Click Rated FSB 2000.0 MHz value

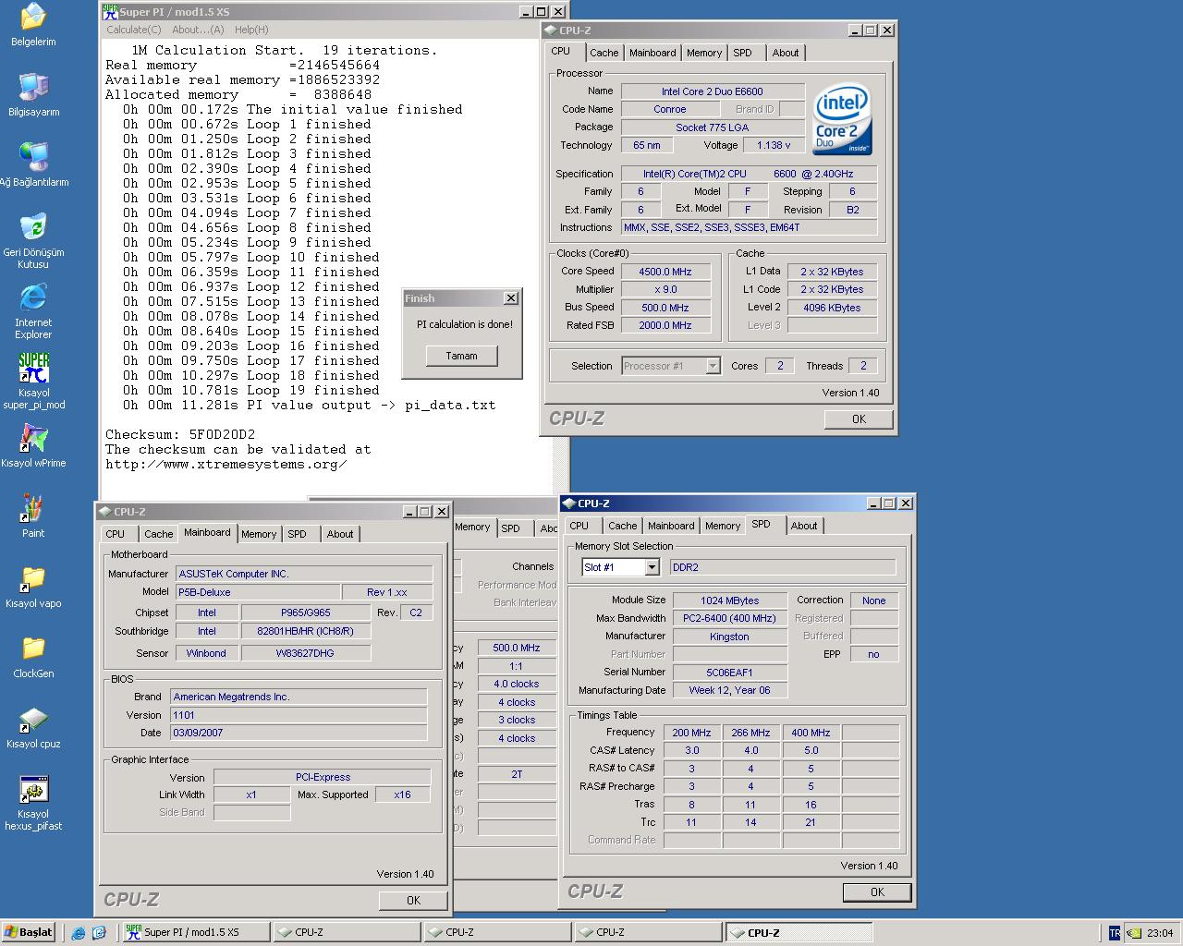(665, 325)
